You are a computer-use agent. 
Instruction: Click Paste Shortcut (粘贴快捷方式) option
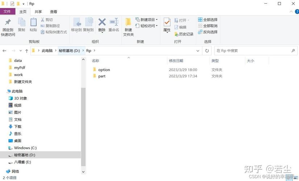(x=54, y=32)
